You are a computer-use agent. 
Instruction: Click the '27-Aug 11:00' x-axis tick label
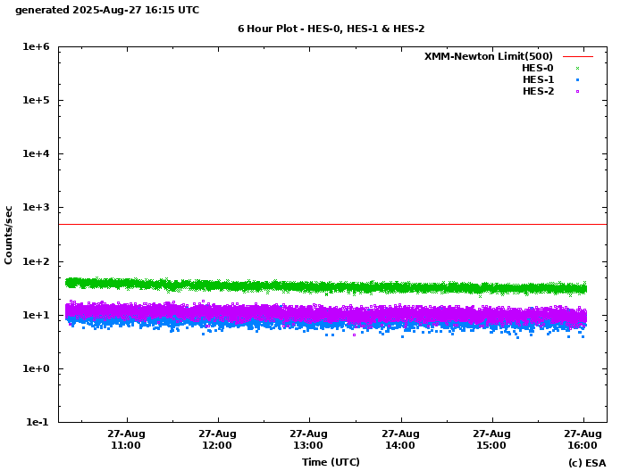pyautogui.click(x=126, y=440)
